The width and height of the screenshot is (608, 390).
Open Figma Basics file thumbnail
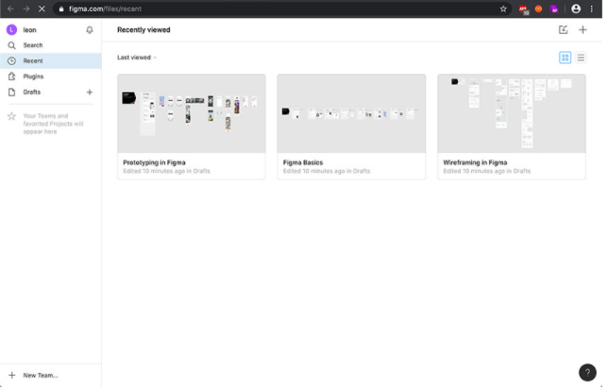pyautogui.click(x=353, y=114)
